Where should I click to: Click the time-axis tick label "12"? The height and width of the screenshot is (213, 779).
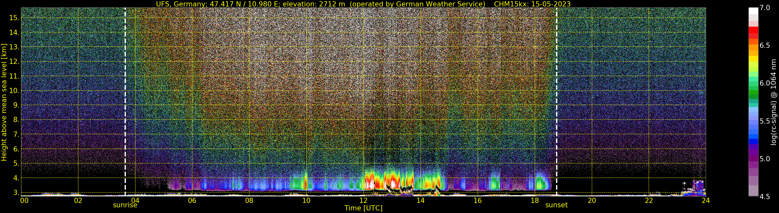[363, 200]
